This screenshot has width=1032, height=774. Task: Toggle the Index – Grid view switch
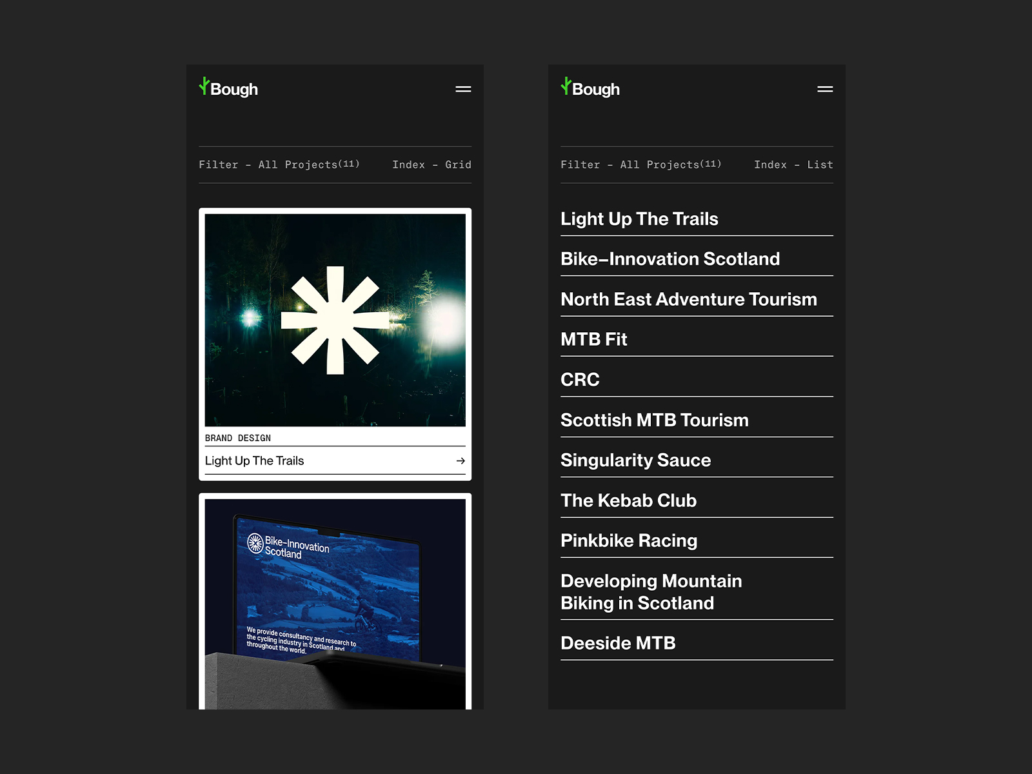click(x=432, y=165)
